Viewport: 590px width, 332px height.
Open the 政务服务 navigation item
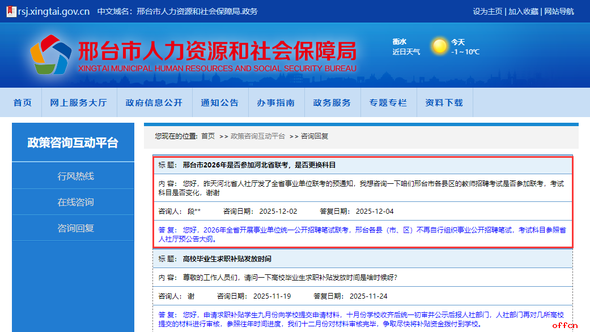pos(332,103)
